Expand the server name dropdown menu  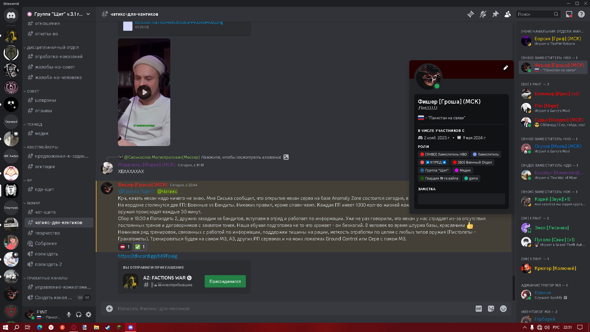[88, 14]
